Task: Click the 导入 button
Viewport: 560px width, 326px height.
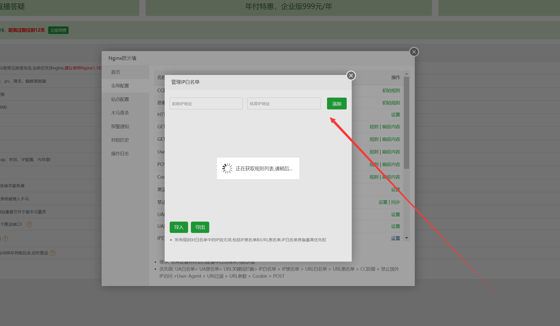Action: click(179, 227)
